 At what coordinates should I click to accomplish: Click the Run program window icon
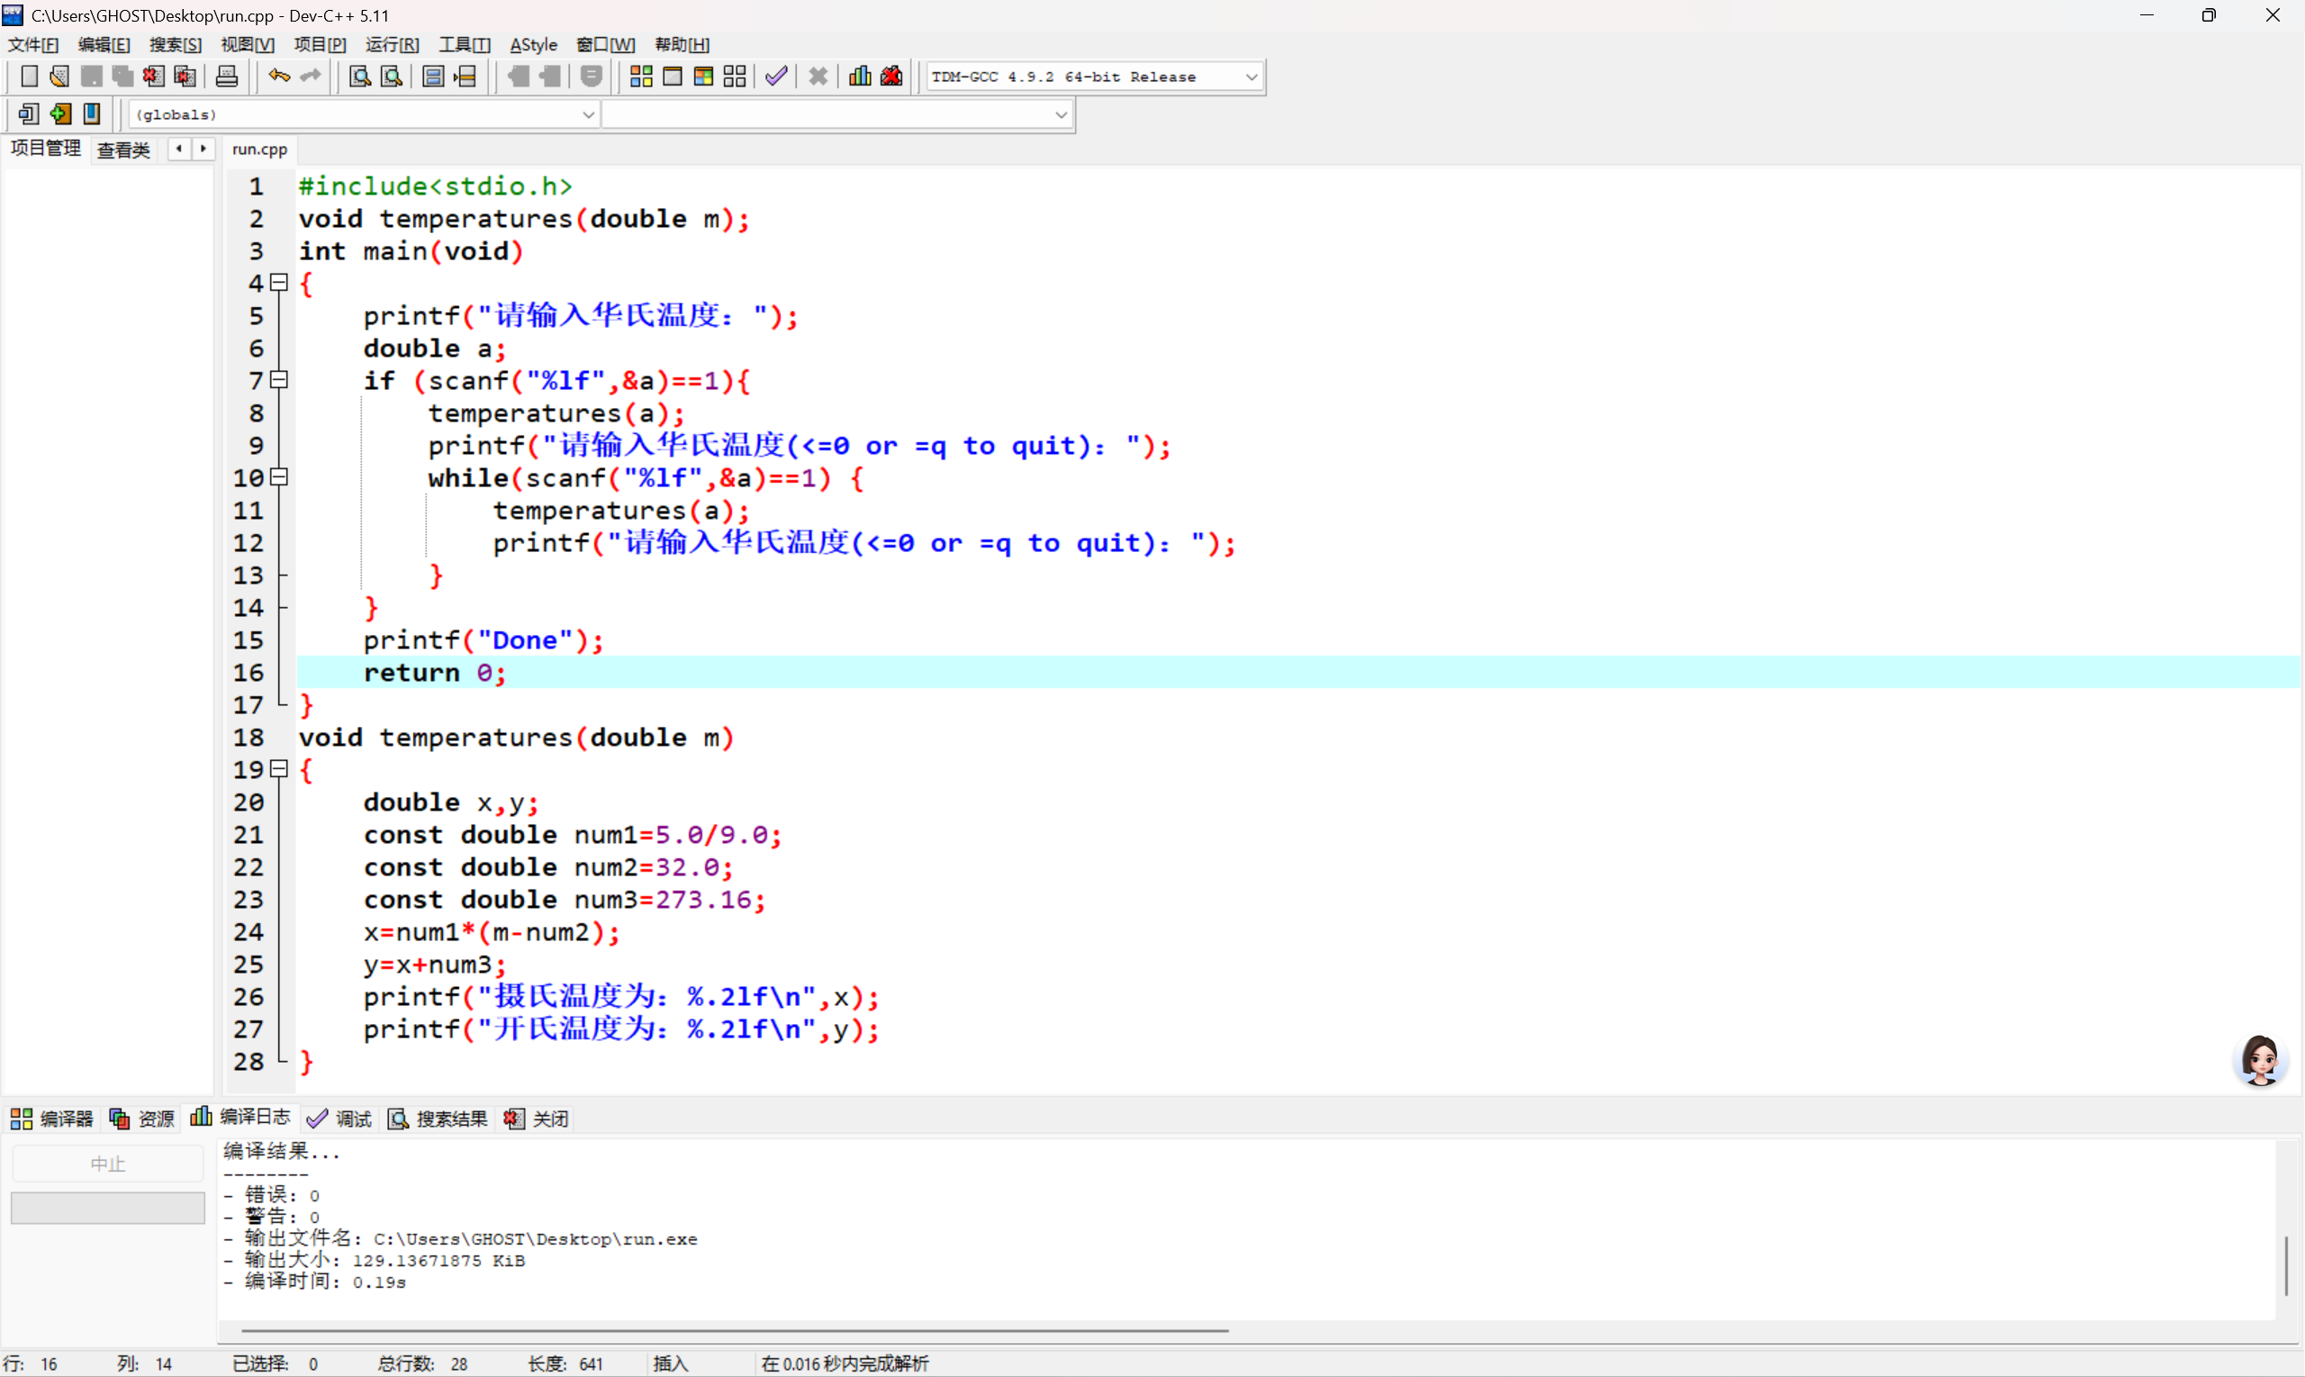pyautogui.click(x=673, y=77)
